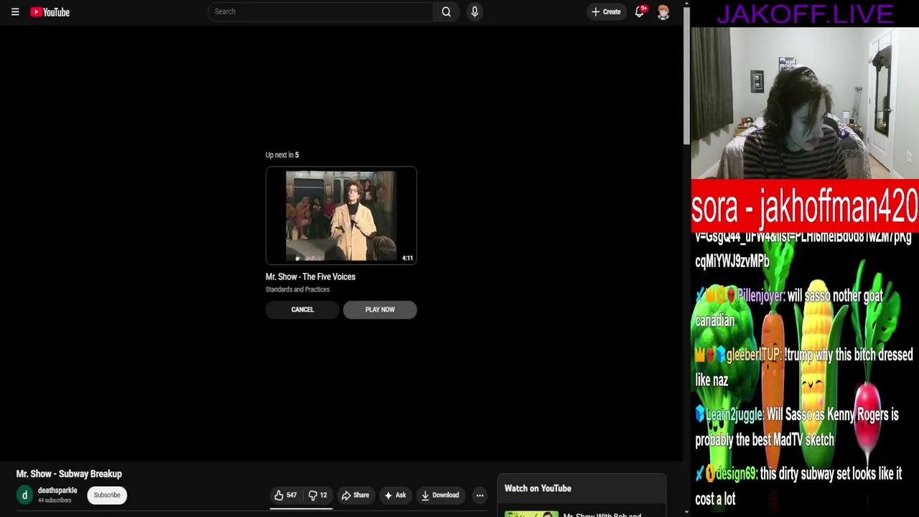
Task: Click '44 subscribers' text
Action: [x=55, y=500]
